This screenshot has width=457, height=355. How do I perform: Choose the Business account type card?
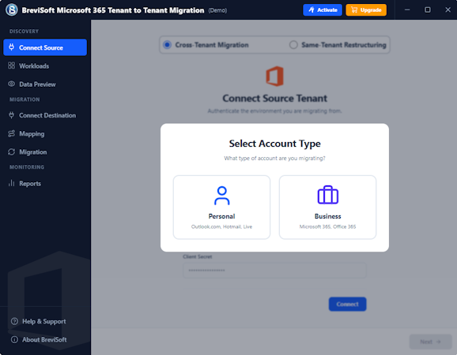(x=327, y=207)
